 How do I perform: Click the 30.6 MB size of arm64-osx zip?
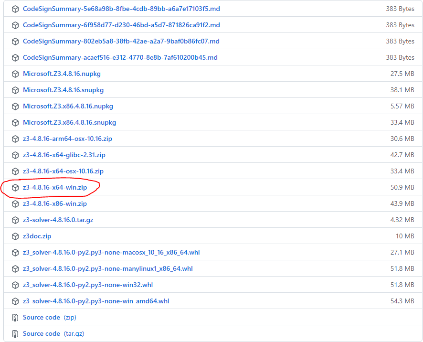402,139
